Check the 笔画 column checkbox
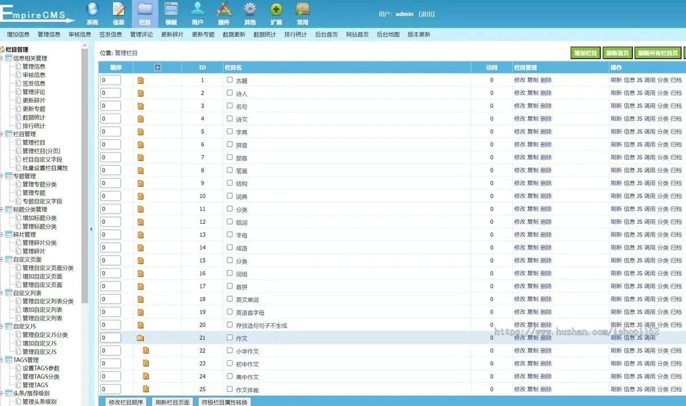 (x=230, y=170)
